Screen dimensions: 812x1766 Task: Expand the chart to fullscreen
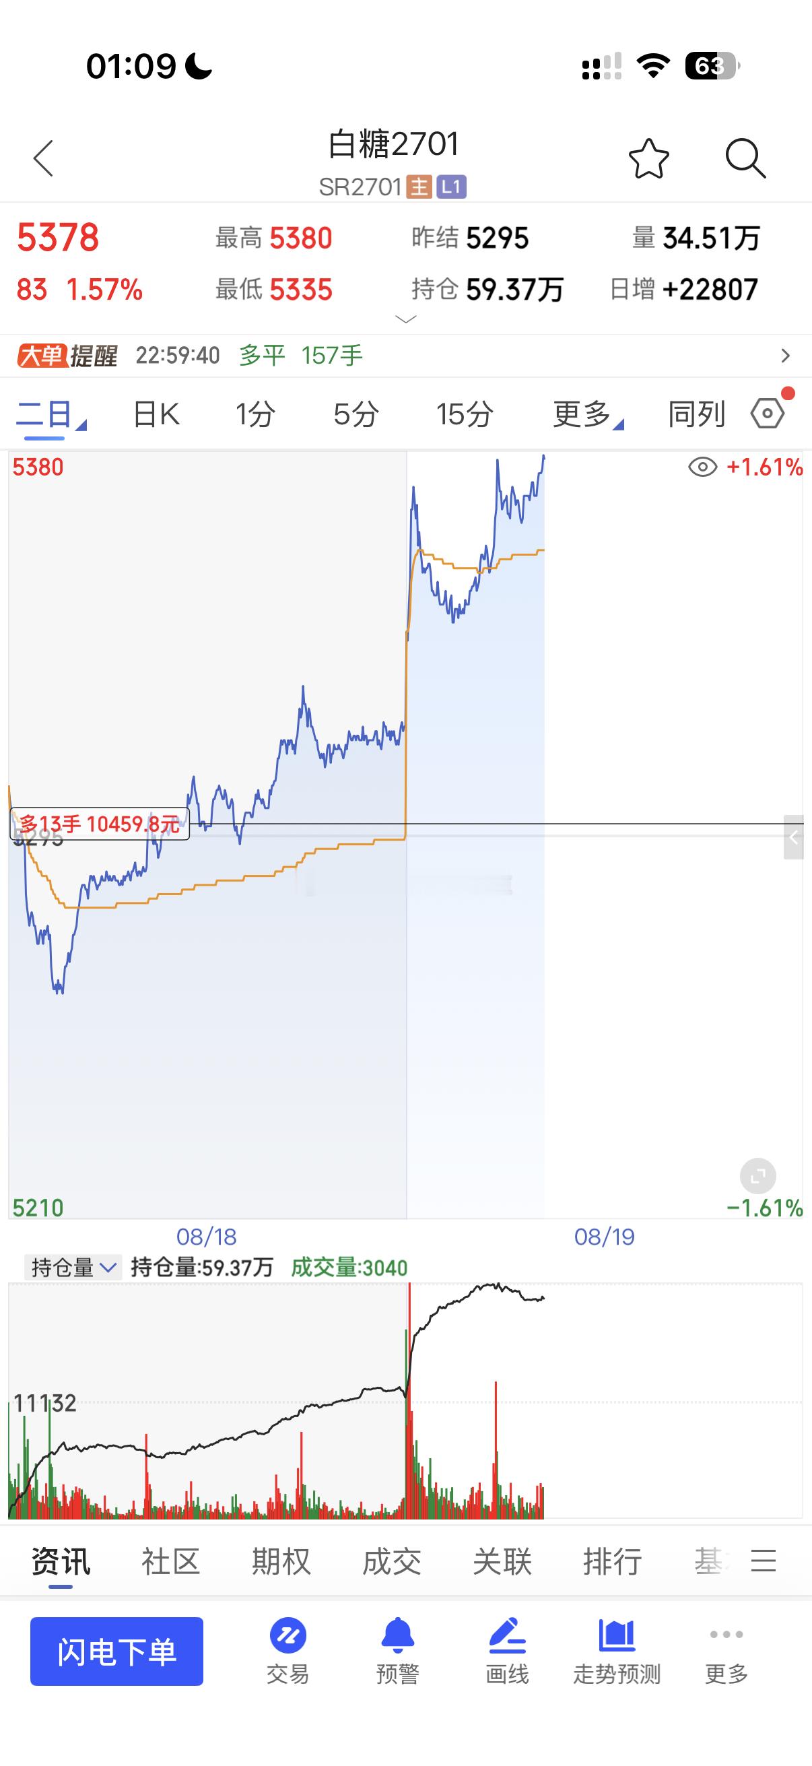758,1177
